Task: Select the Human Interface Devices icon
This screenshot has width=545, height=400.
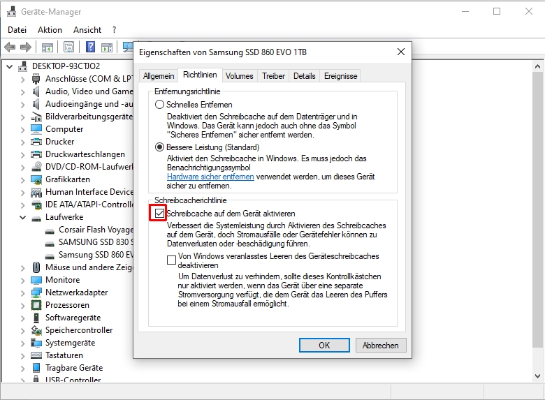Action: point(36,192)
